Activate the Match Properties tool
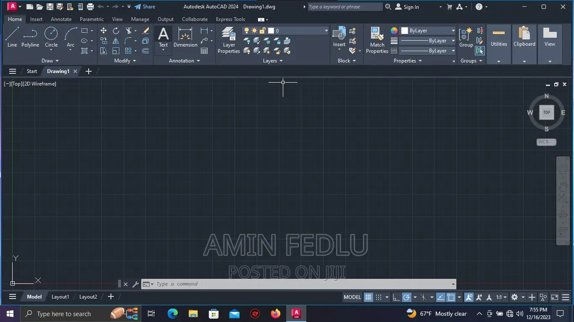Screen dimensions: 574x322 tap(377, 40)
